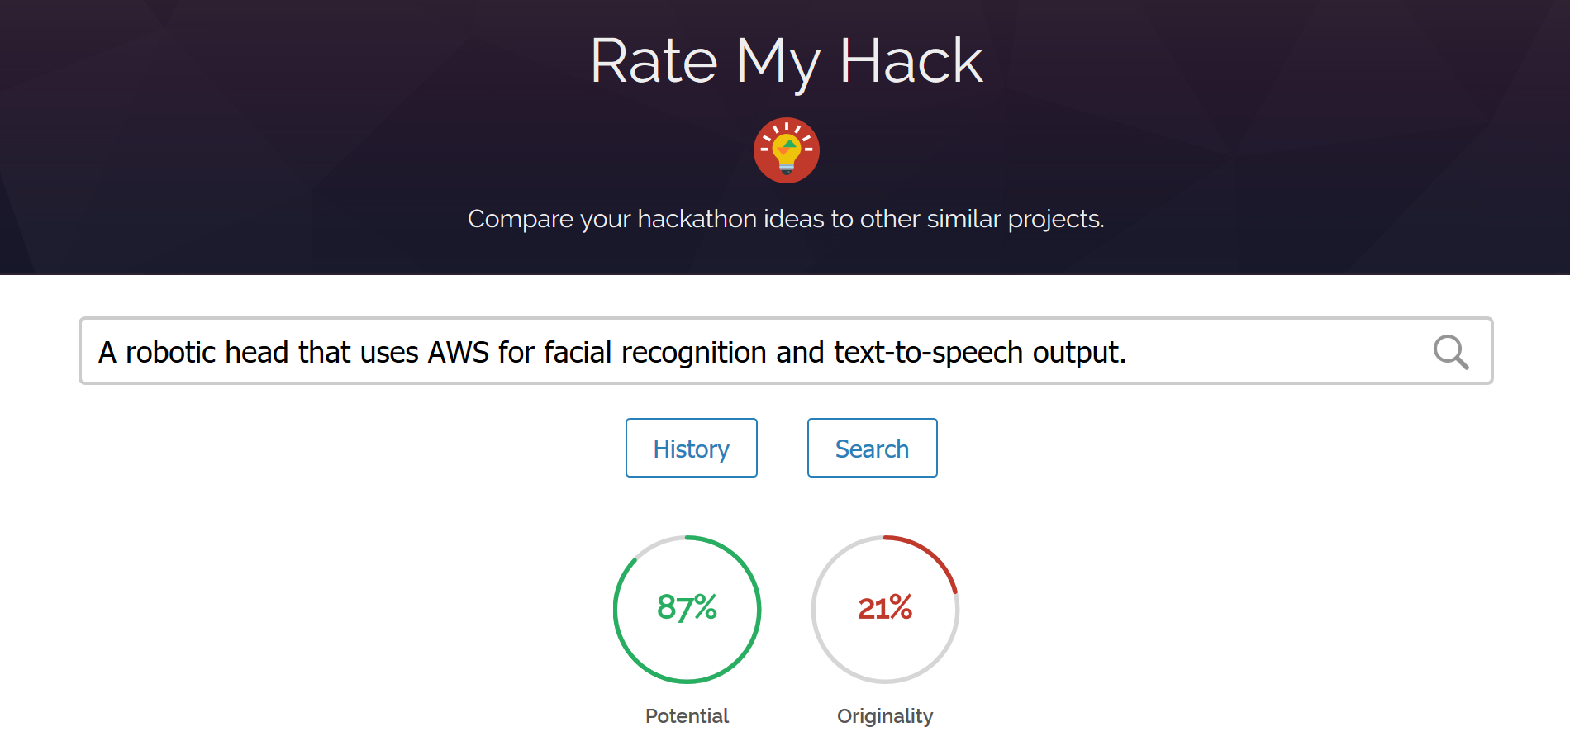The width and height of the screenshot is (1570, 746).
Task: Click the Rate My Hack title
Action: pyautogui.click(x=786, y=61)
